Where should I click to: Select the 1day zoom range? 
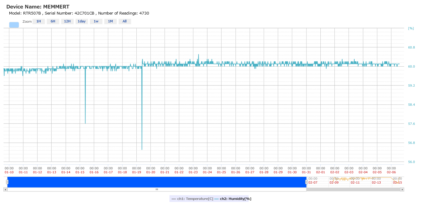click(82, 22)
